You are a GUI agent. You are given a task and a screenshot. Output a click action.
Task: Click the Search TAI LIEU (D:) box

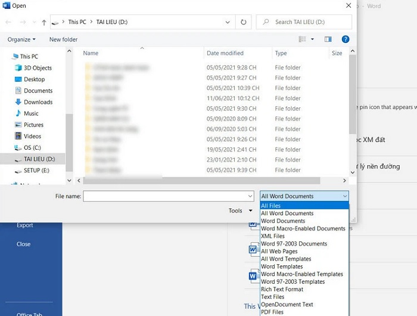[304, 22]
